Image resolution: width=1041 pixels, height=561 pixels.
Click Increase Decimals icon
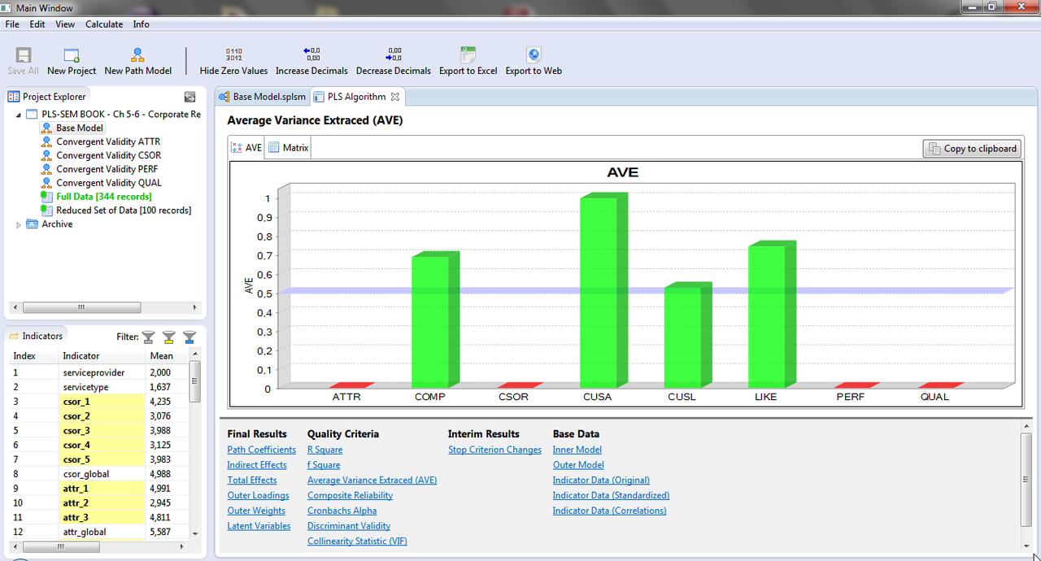(311, 55)
